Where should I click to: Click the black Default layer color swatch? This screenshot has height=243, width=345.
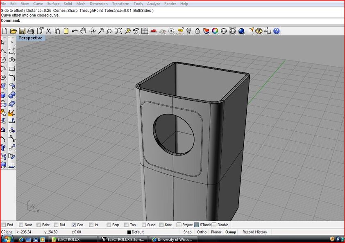129,232
